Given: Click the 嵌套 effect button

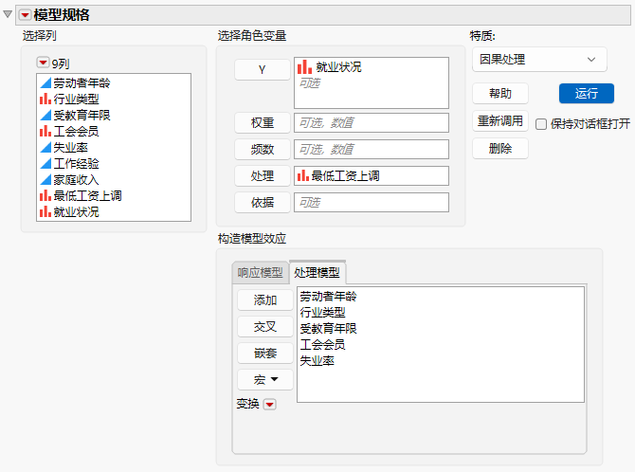Looking at the screenshot, I should tap(265, 354).
